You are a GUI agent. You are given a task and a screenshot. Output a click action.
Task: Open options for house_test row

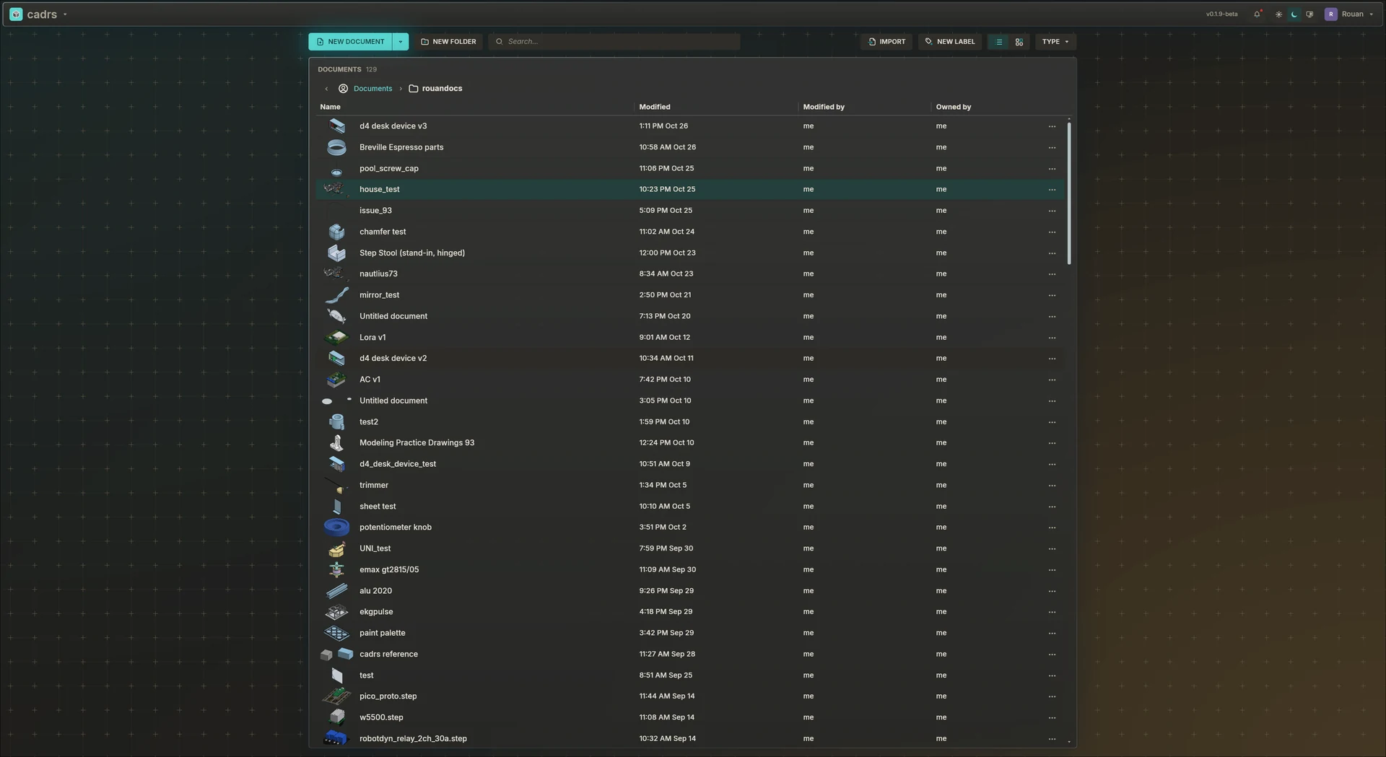pos(1052,190)
